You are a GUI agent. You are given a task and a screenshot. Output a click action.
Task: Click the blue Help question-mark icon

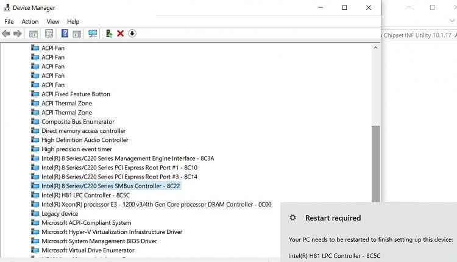click(x=65, y=34)
